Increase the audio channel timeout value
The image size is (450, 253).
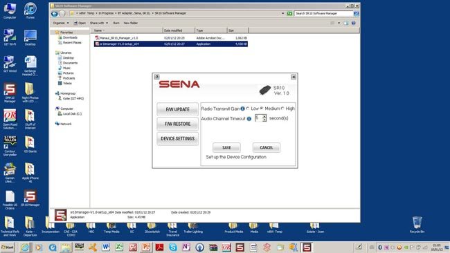click(264, 116)
